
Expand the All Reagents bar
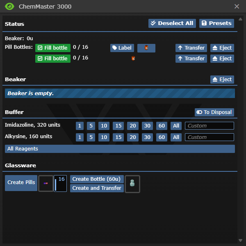click(x=120, y=149)
